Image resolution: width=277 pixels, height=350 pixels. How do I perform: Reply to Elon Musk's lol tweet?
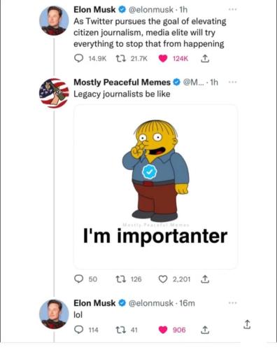click(x=79, y=330)
